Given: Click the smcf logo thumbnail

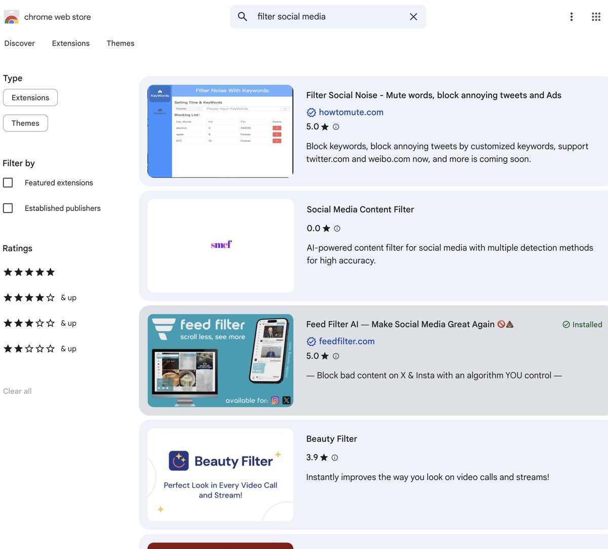Looking at the screenshot, I should coord(220,246).
